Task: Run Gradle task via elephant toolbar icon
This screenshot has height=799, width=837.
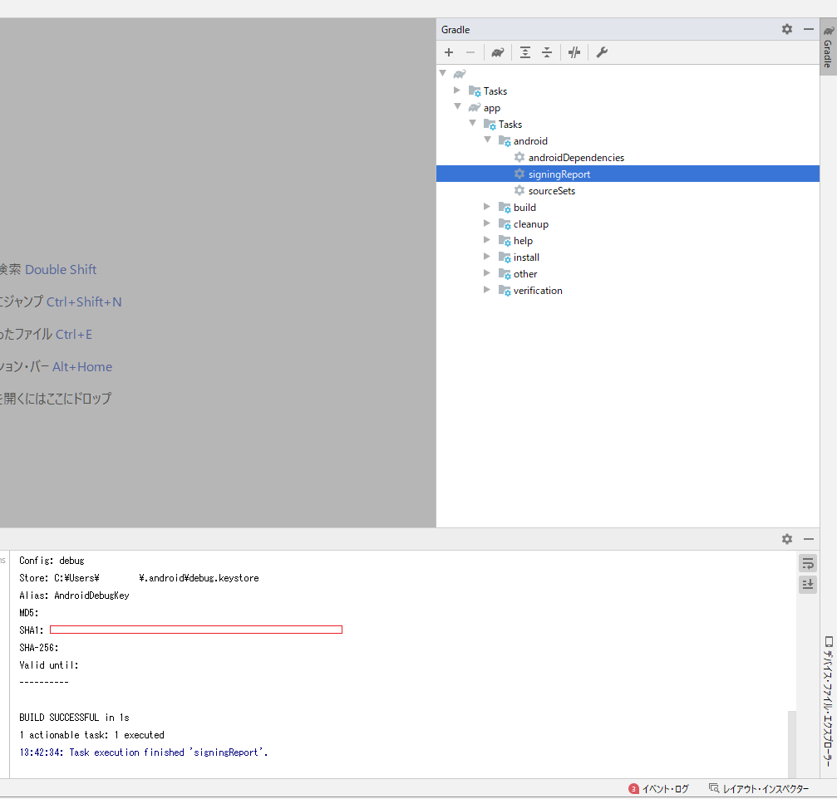Action: click(498, 52)
